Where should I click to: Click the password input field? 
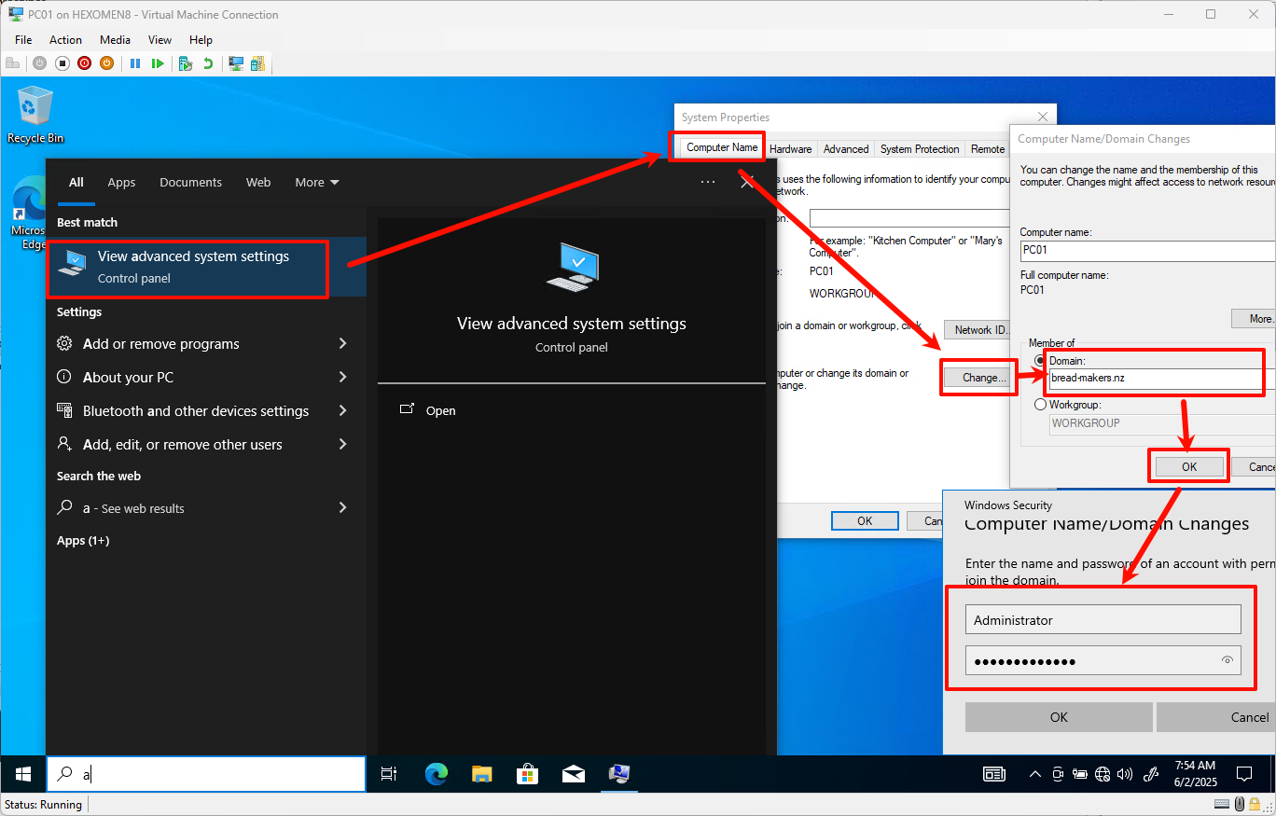coord(1103,661)
